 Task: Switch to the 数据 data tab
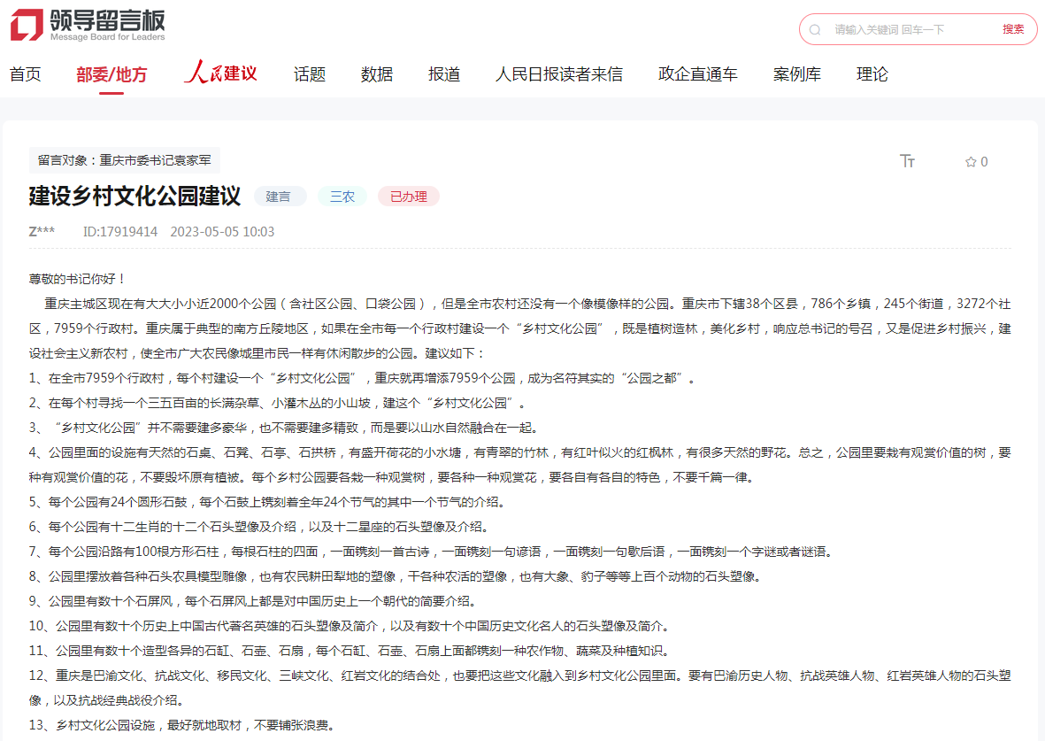pyautogui.click(x=377, y=74)
